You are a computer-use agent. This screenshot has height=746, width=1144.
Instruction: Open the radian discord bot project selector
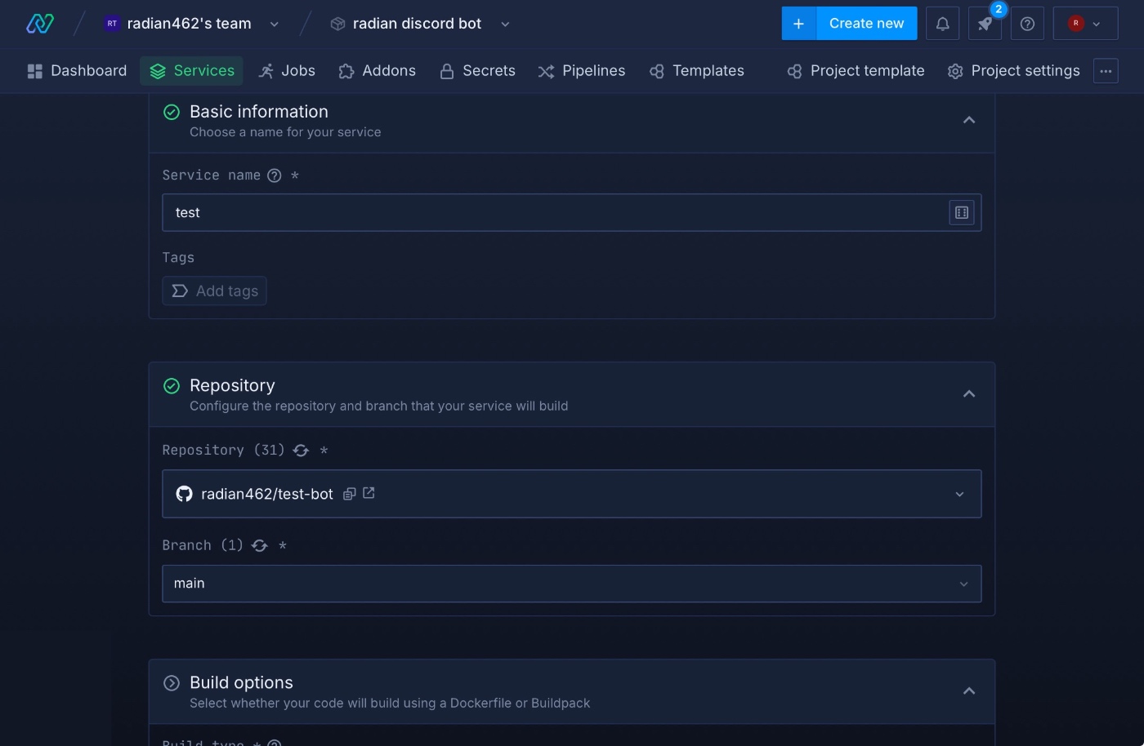420,24
